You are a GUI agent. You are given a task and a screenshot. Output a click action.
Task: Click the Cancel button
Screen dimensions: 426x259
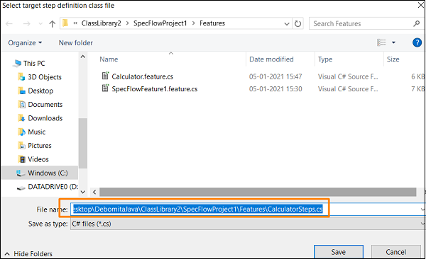click(x=395, y=252)
